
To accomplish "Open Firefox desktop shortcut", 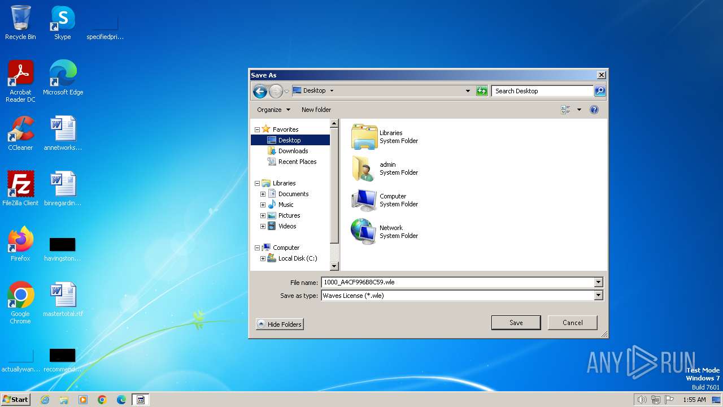I will coord(20,244).
